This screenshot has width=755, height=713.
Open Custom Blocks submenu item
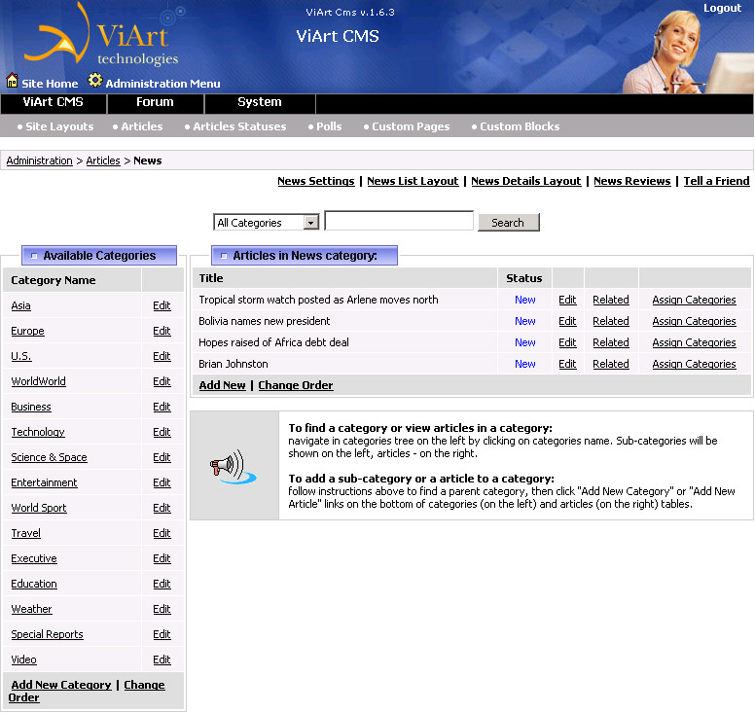tap(520, 126)
